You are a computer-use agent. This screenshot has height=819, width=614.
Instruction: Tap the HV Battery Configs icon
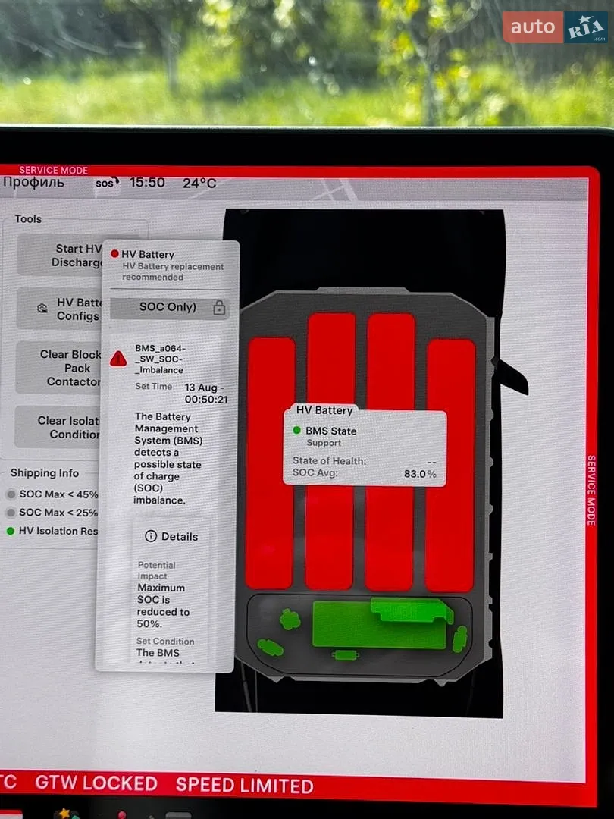click(x=42, y=308)
